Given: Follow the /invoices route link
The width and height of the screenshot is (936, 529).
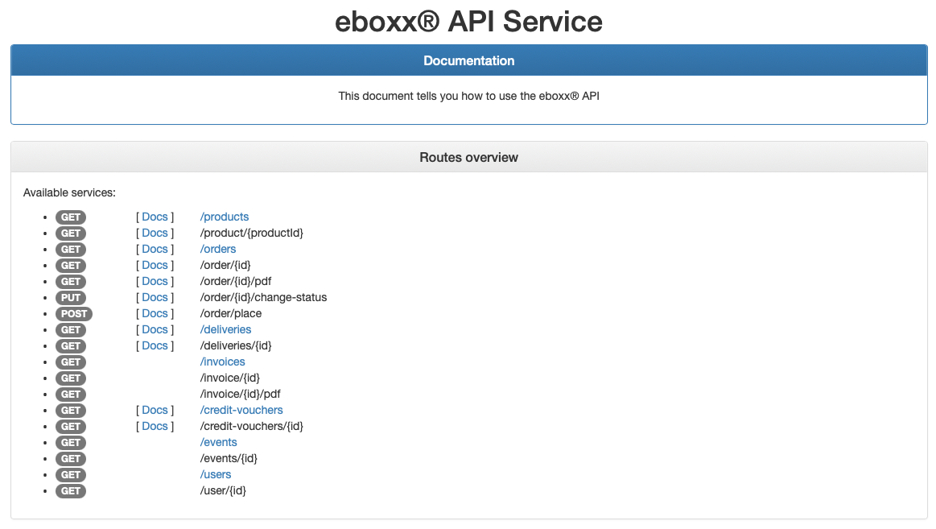Looking at the screenshot, I should coord(223,362).
